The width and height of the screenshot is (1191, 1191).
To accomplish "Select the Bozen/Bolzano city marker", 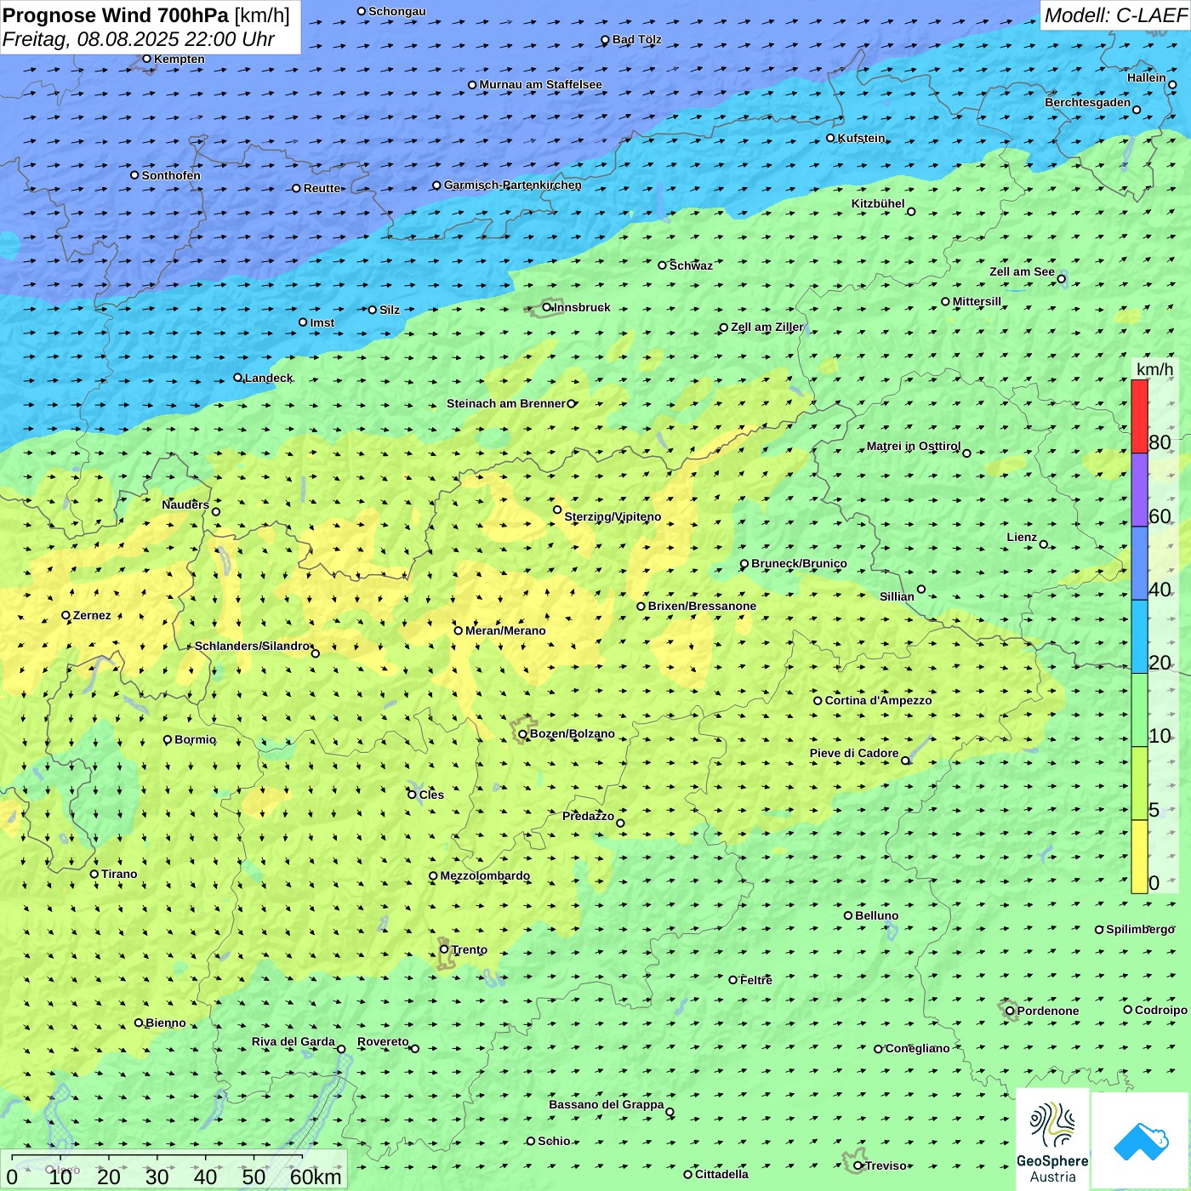I will pos(522,734).
